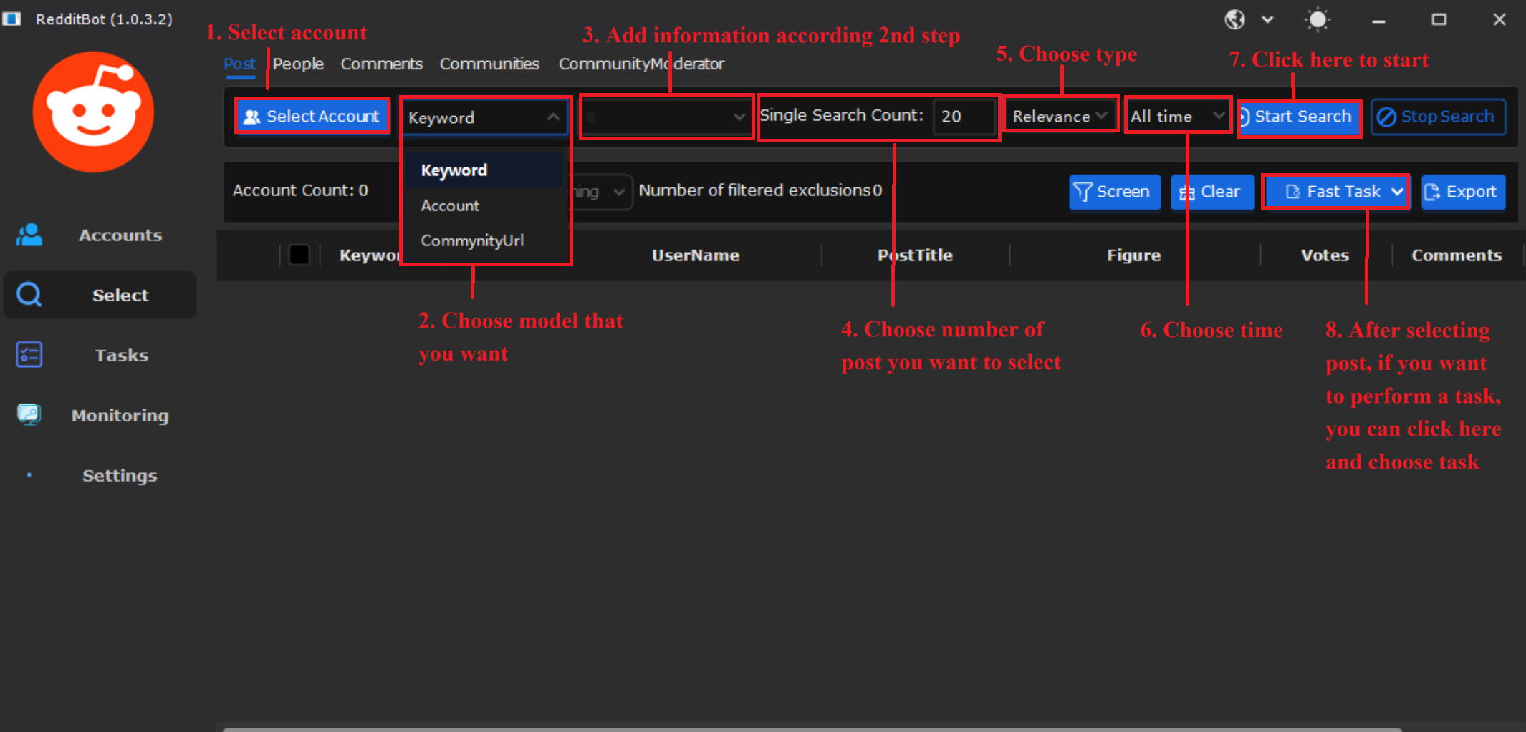Click the UserName column header
Image resolution: width=1526 pixels, height=732 pixels.
point(695,255)
